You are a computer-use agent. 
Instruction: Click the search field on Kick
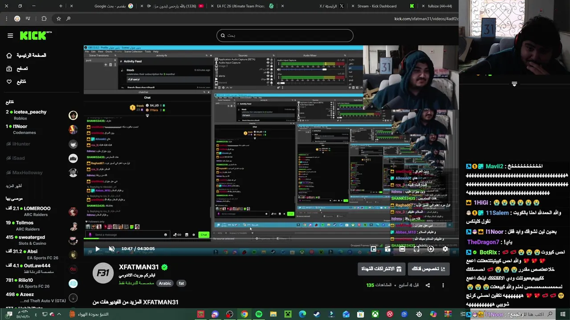[x=285, y=36]
